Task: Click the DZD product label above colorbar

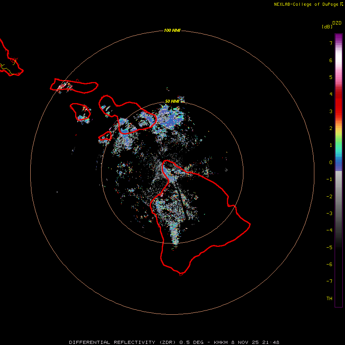Action: pos(337,23)
